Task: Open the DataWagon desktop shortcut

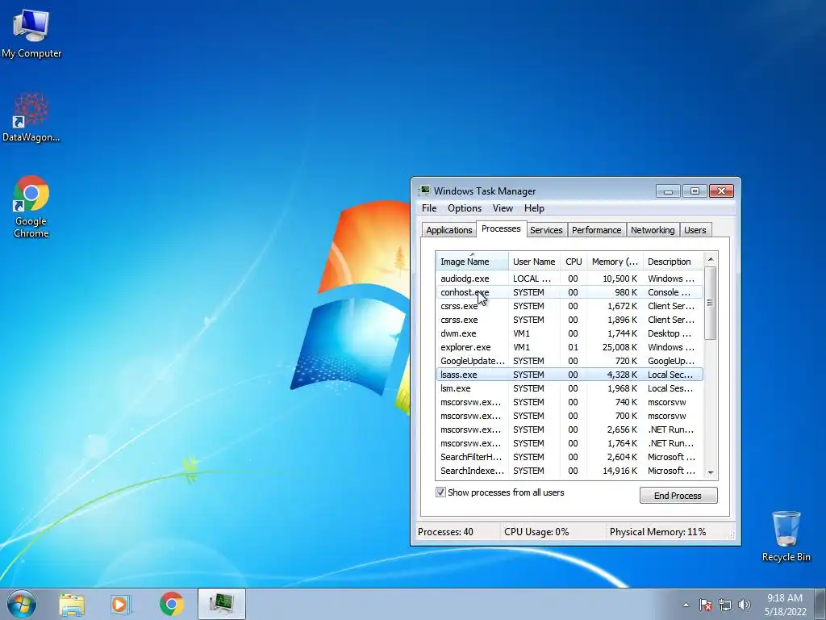Action: tap(31, 117)
